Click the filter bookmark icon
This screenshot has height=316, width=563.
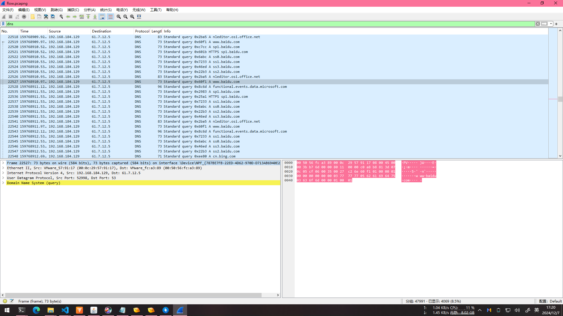tap(3, 24)
